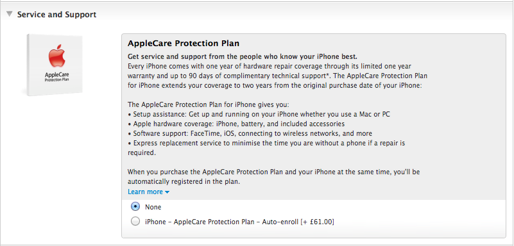Click the automatically registered in the plan sentence
Viewport: 514px width, 246px height.
(273, 177)
